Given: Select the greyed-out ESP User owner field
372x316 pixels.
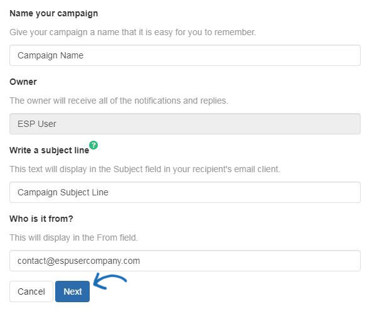Looking at the screenshot, I should (185, 124).
